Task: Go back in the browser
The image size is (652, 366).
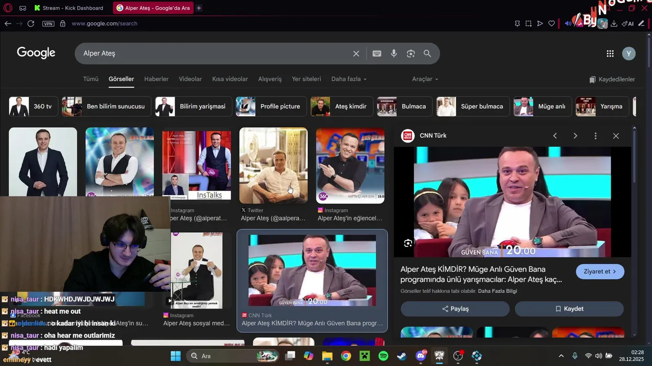Action: pos(8,23)
